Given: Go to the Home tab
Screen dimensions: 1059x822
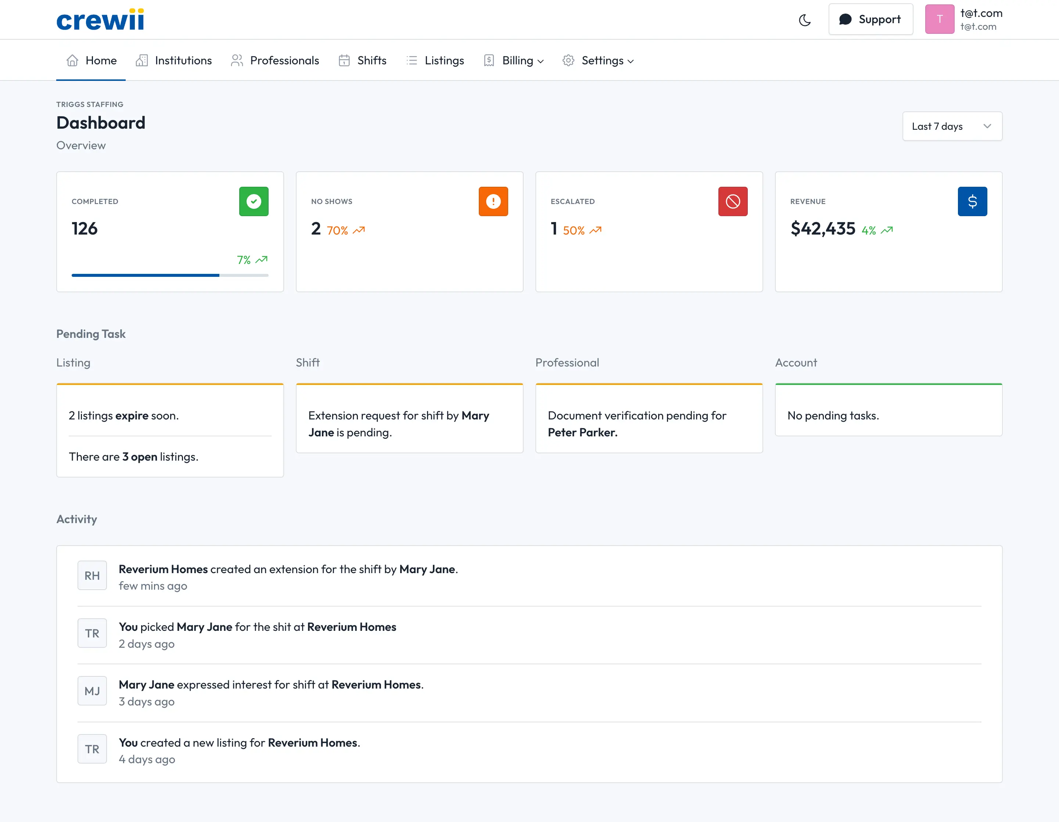Looking at the screenshot, I should tap(91, 61).
